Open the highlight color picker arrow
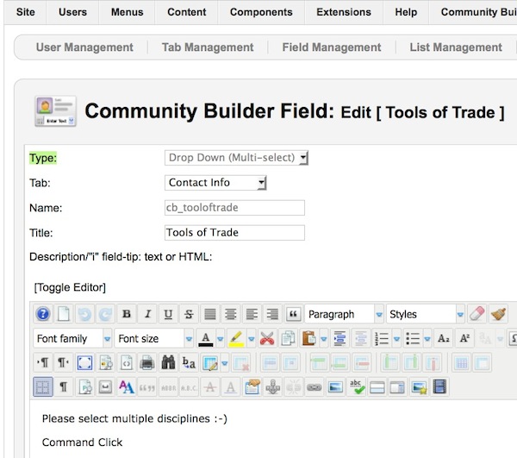This screenshot has width=517, height=458. point(252,339)
